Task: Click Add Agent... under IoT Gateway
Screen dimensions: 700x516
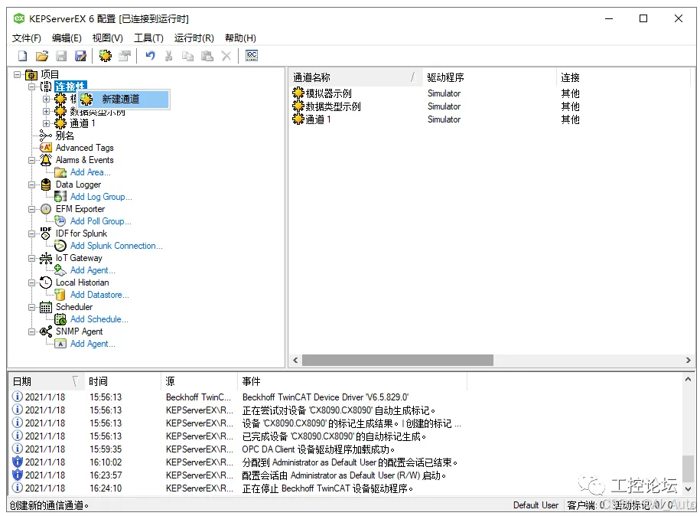Action: (x=93, y=270)
